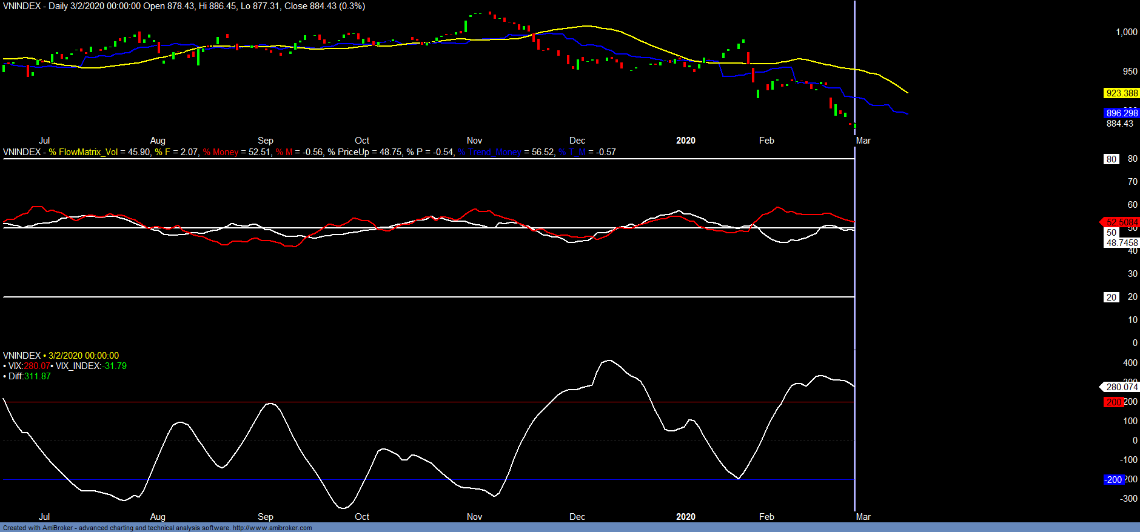Image resolution: width=1140 pixels, height=532 pixels.
Task: Click the blue 896.298 price tag
Action: click(1121, 113)
